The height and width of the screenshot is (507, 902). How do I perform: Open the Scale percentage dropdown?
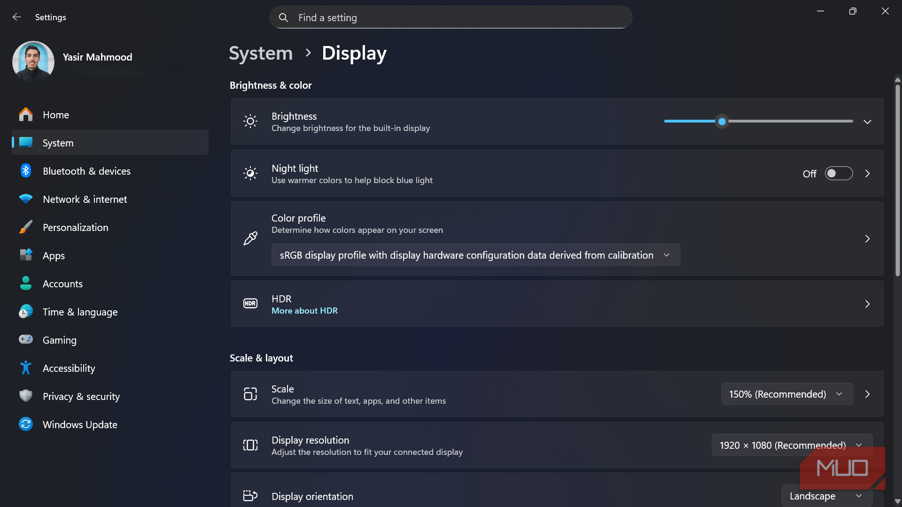(787, 394)
